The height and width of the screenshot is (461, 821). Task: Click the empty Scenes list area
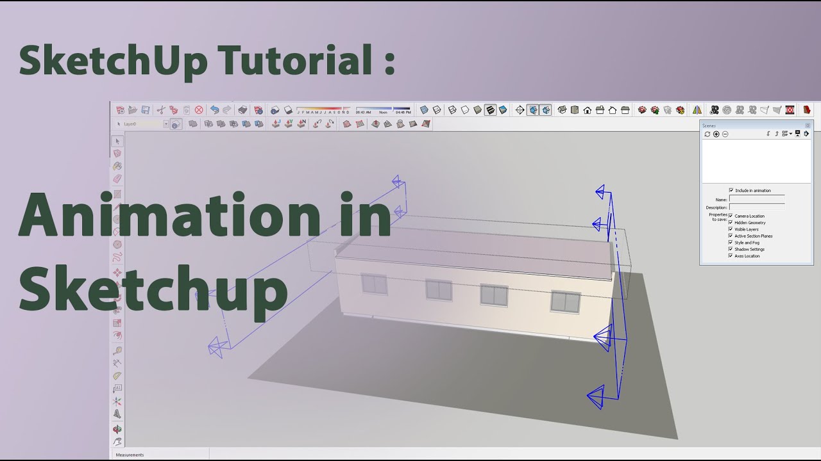coord(756,161)
